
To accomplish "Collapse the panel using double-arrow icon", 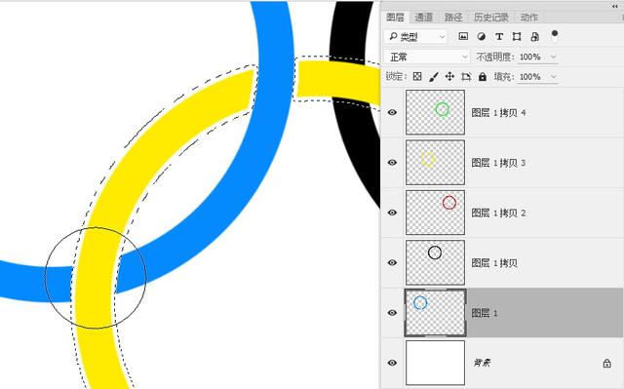I will pos(615,7).
